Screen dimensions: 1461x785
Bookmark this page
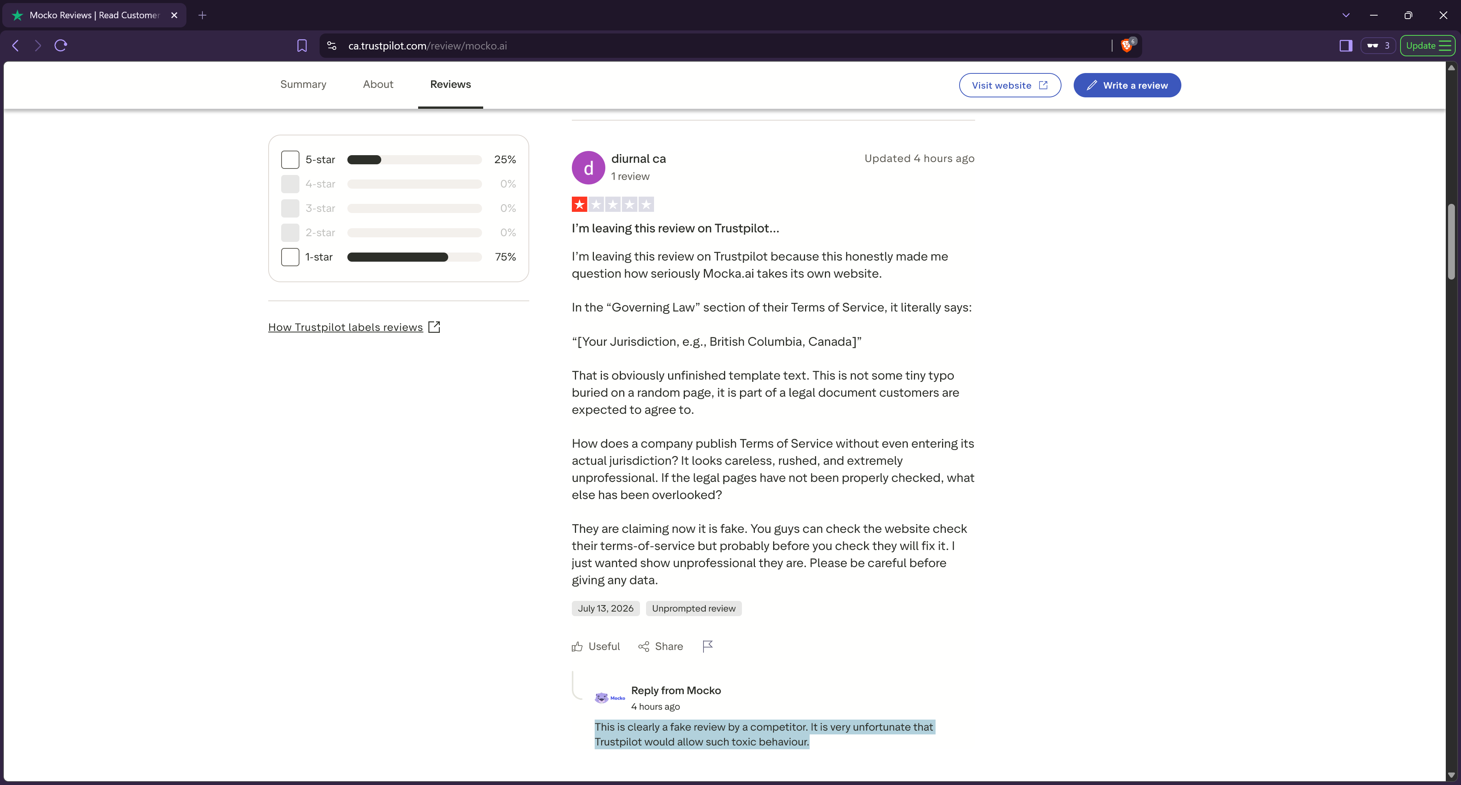[x=302, y=45]
